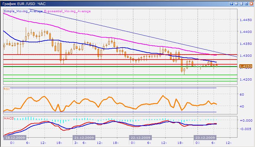Click the 21.12.2009 date marker

[84, 138]
